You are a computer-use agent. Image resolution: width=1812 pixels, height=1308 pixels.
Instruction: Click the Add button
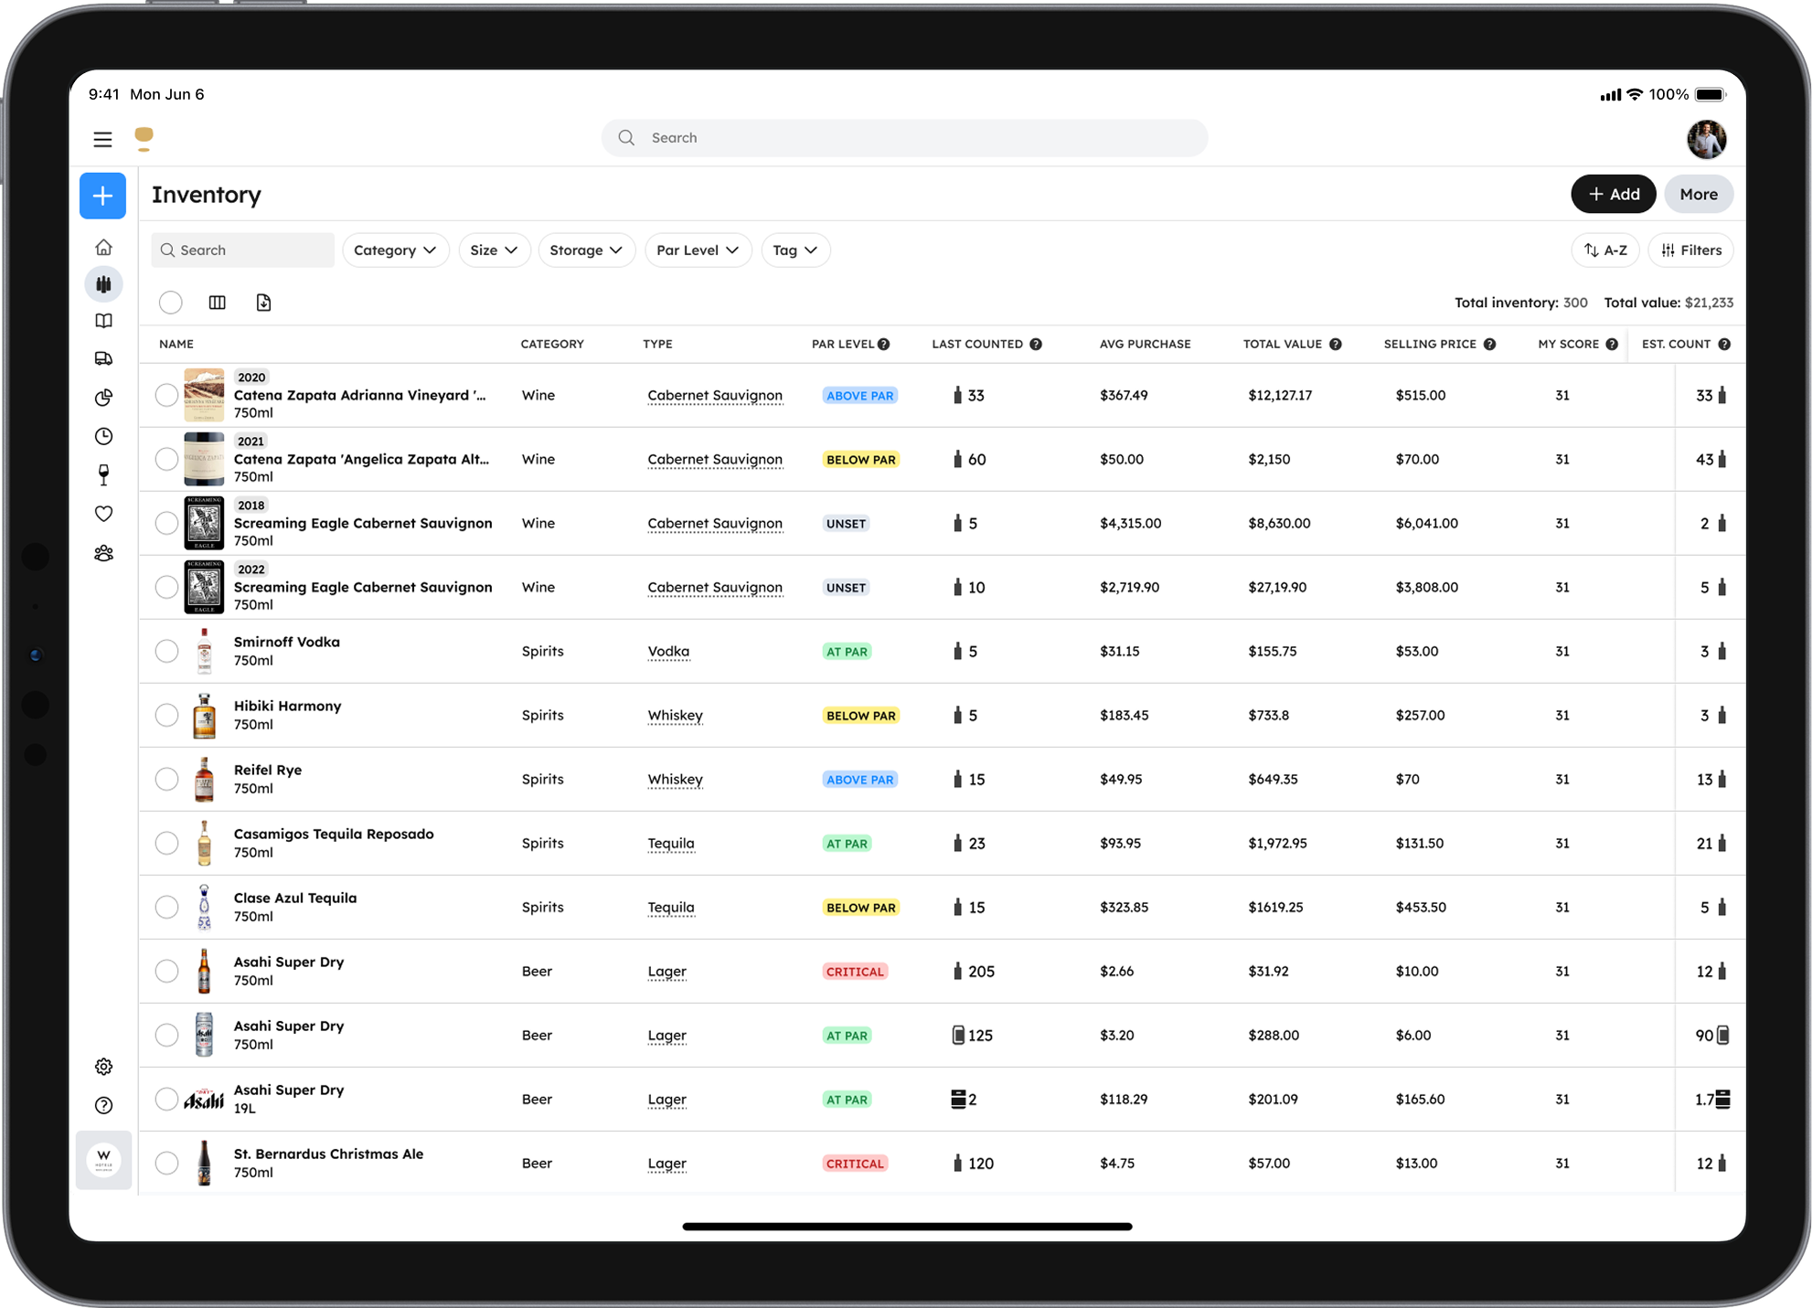click(1614, 195)
